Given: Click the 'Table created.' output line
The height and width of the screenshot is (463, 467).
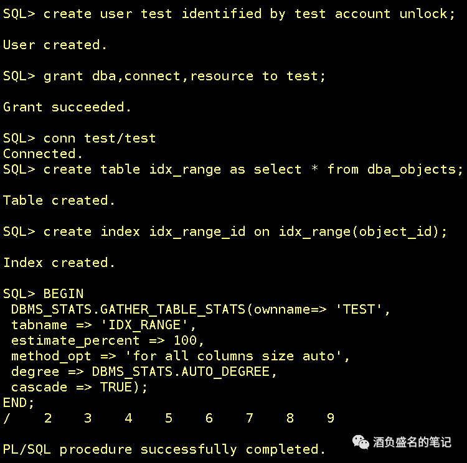Looking at the screenshot, I should 59,200.
